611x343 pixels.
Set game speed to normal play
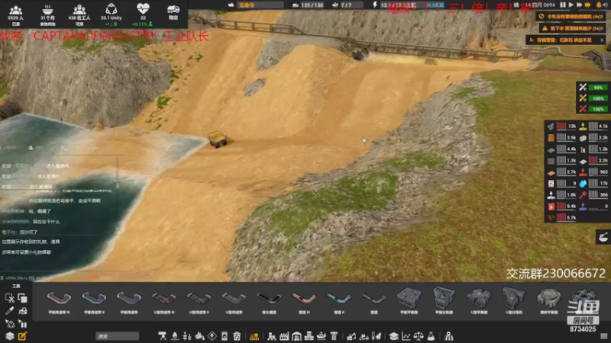pyautogui.click(x=571, y=5)
